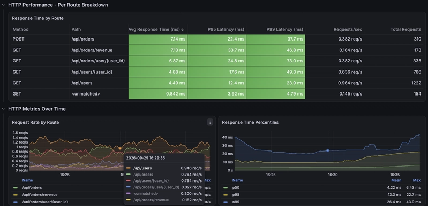Sort table by Method column header

[20, 29]
